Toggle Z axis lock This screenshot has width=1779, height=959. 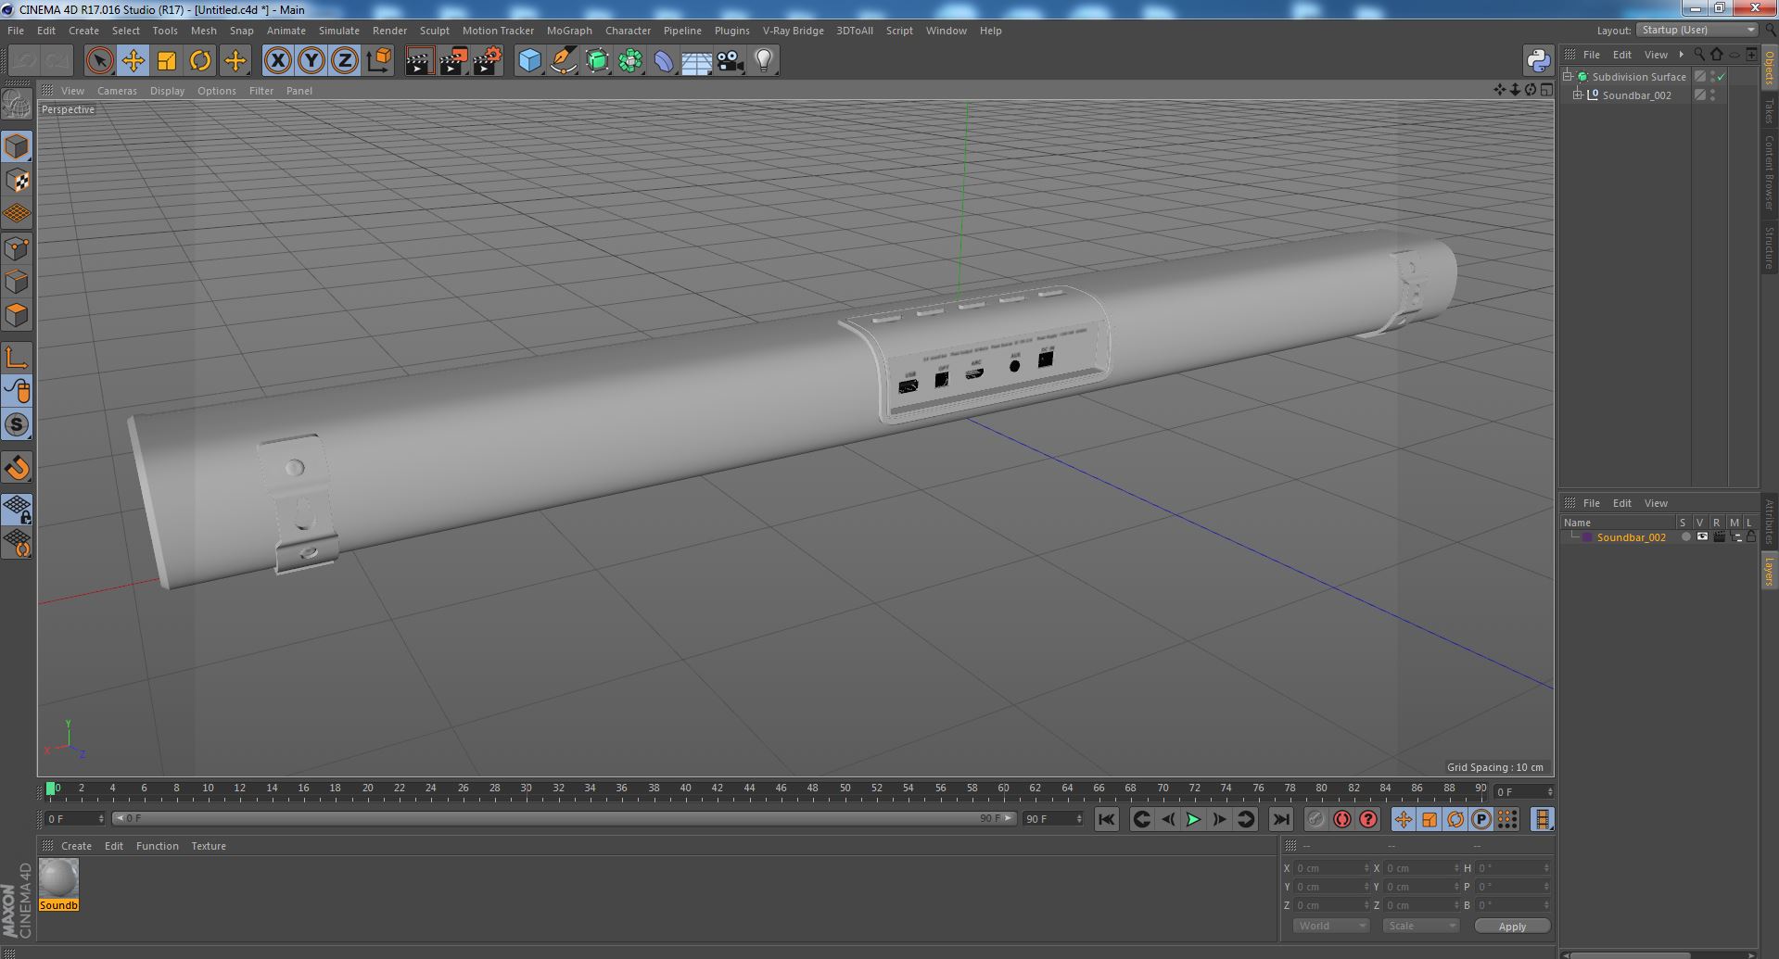[345, 61]
